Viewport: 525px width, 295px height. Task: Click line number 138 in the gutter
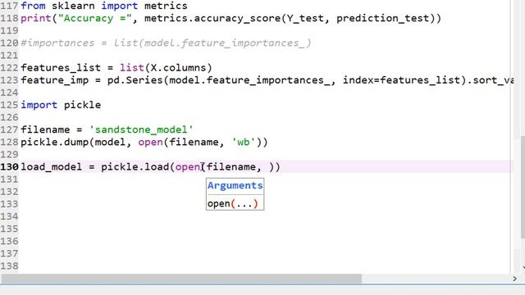[9, 265]
